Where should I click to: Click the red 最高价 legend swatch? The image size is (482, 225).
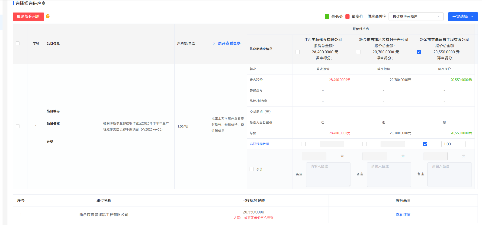click(347, 17)
